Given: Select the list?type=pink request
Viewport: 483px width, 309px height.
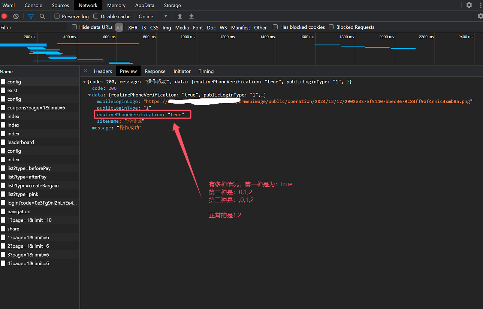Looking at the screenshot, I should click(x=39, y=194).
